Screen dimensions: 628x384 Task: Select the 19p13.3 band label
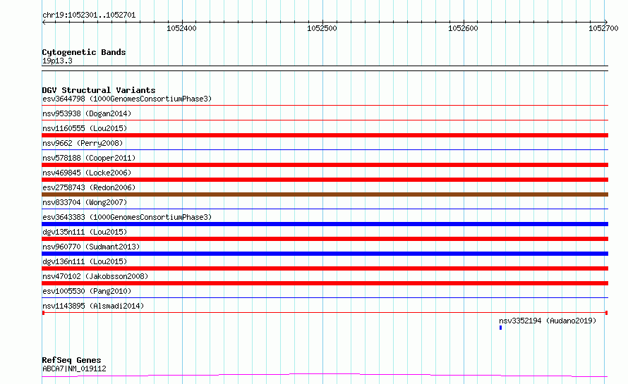coord(57,61)
